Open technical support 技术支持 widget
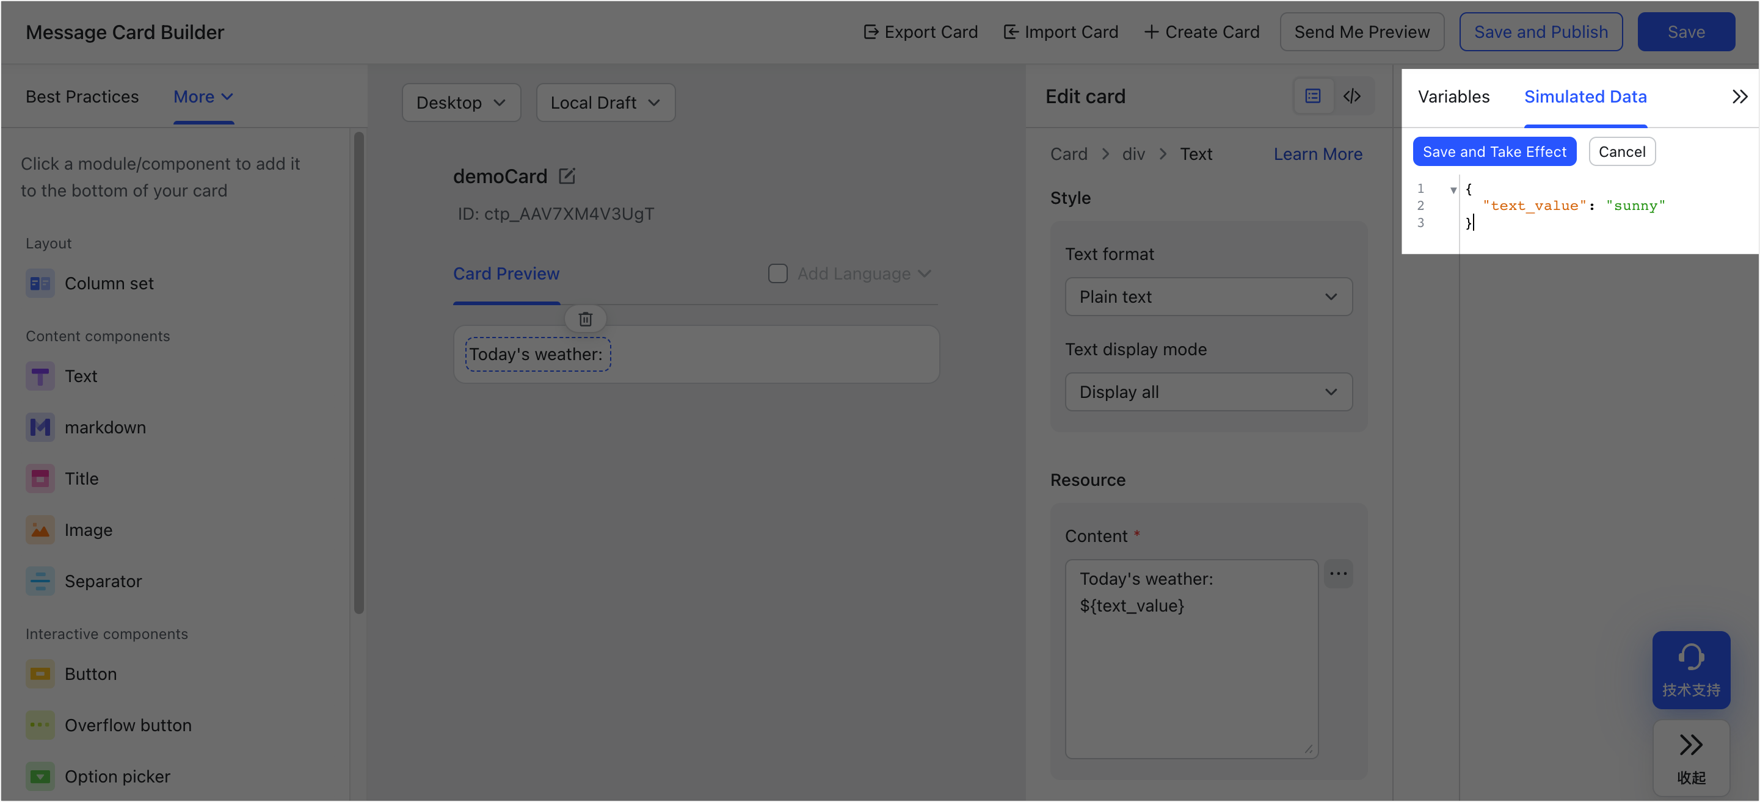This screenshot has width=1760, height=802. click(1691, 670)
